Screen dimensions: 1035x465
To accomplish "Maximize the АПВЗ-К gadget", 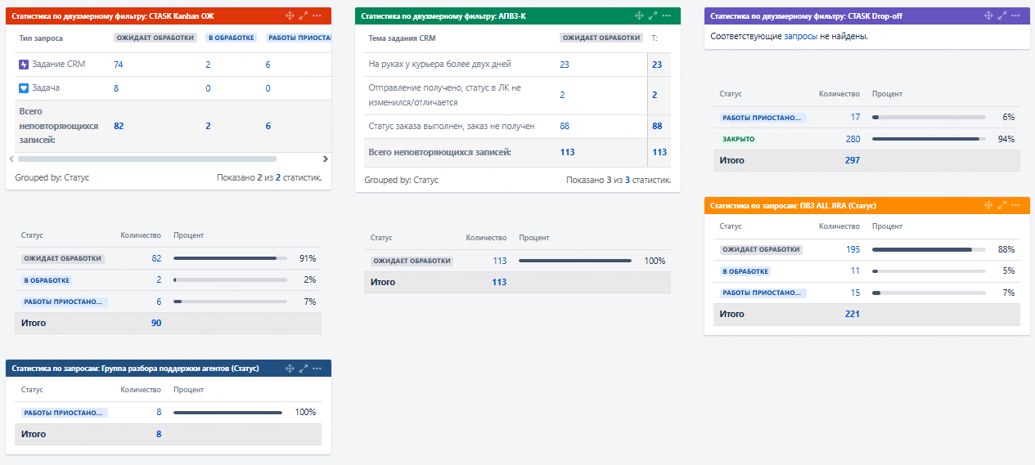I will click(653, 16).
